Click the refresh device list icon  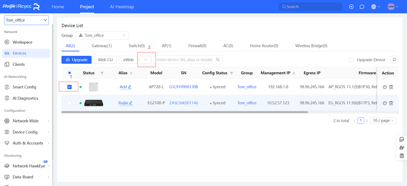coord(394,60)
